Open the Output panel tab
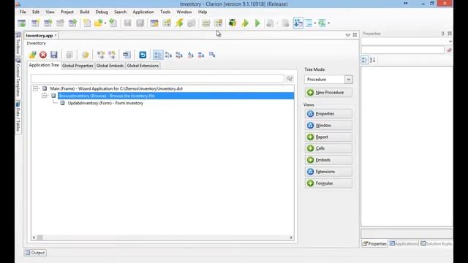The image size is (468, 263). point(35,253)
